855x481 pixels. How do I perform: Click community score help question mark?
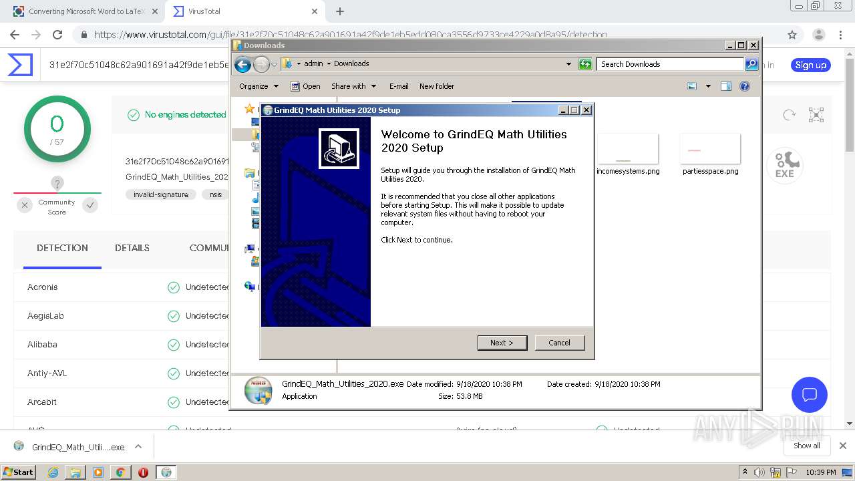coord(57,183)
